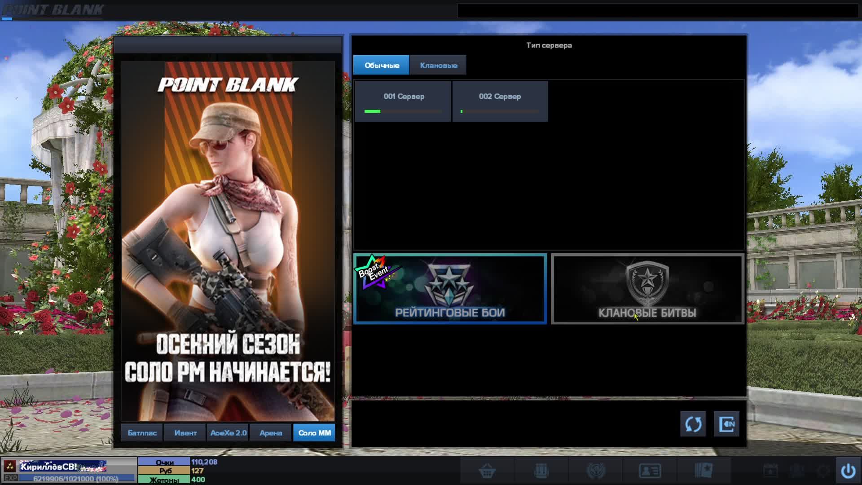This screenshot has width=862, height=485.
Task: Open the shop basket icon
Action: (487, 471)
